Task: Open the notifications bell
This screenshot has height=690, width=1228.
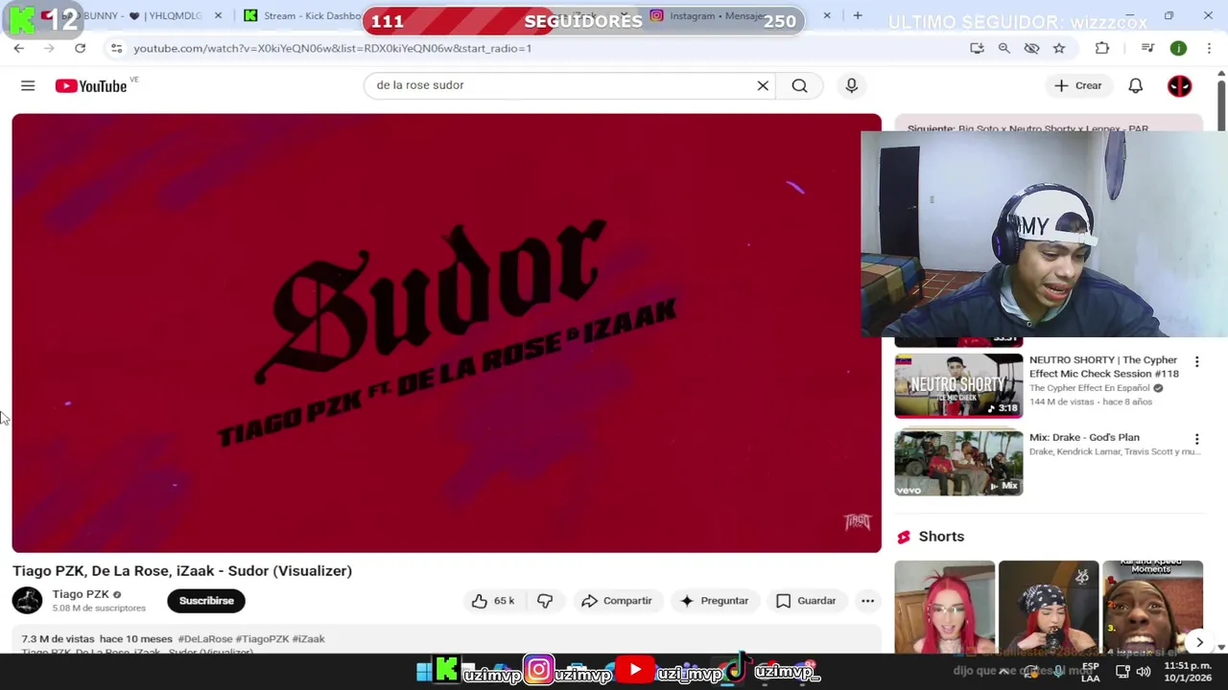Action: (1135, 85)
